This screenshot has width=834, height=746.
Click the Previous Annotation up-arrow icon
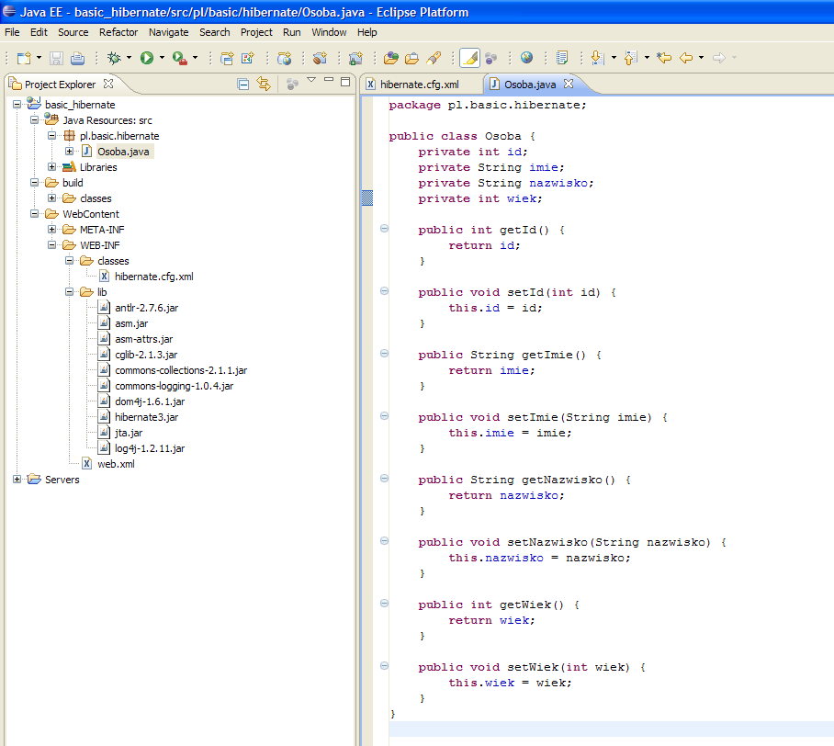(x=631, y=58)
